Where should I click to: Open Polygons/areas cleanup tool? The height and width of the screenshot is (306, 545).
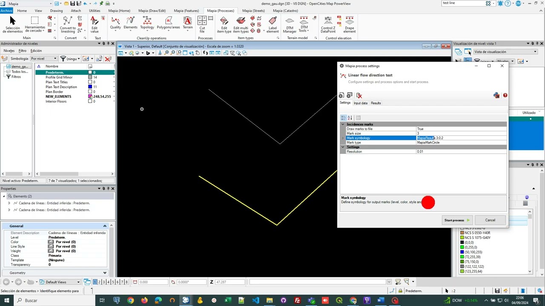168,23
